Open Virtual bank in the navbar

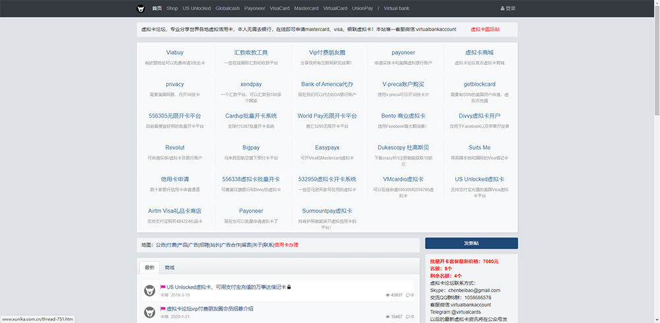pos(397,9)
